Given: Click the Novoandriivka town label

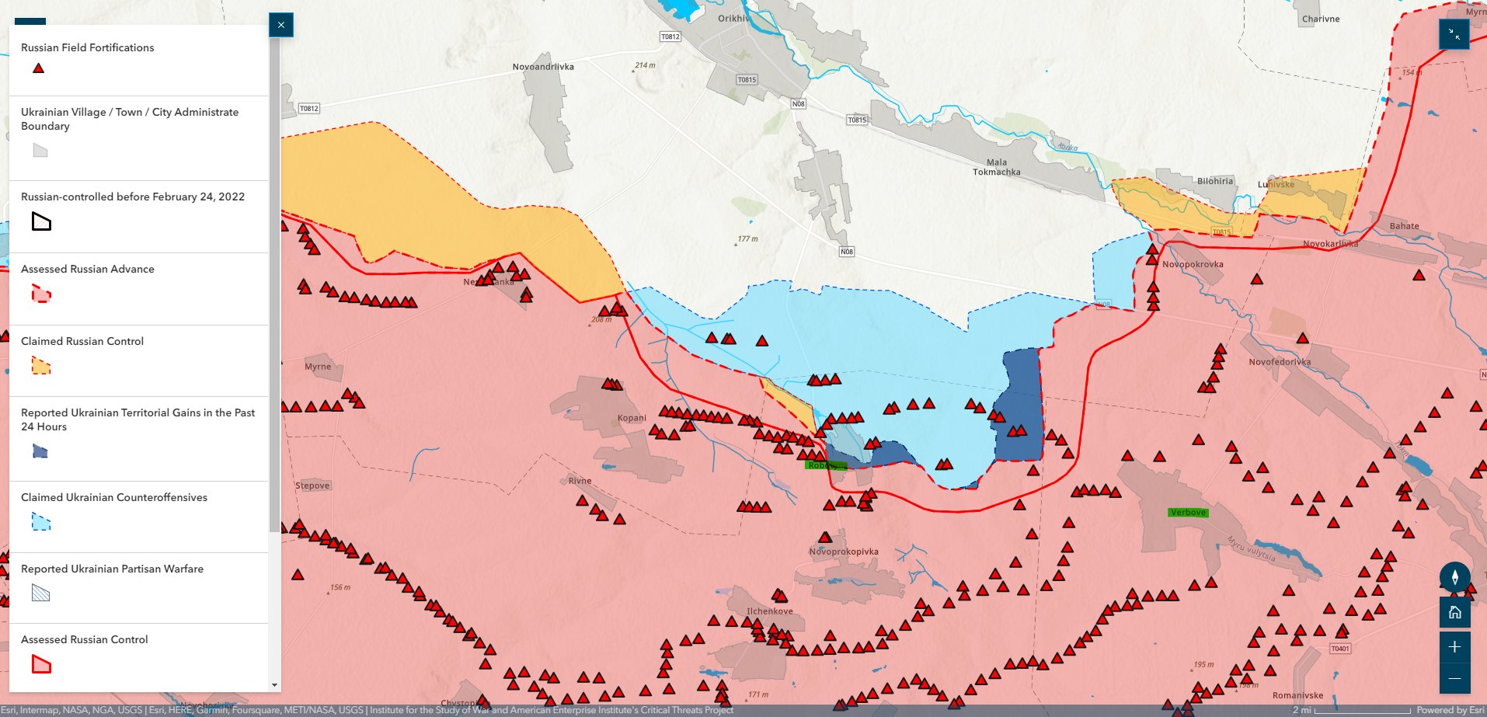Looking at the screenshot, I should [x=543, y=67].
